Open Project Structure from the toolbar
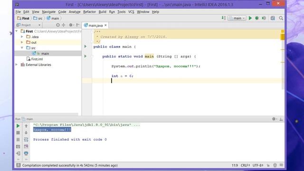 [273, 18]
